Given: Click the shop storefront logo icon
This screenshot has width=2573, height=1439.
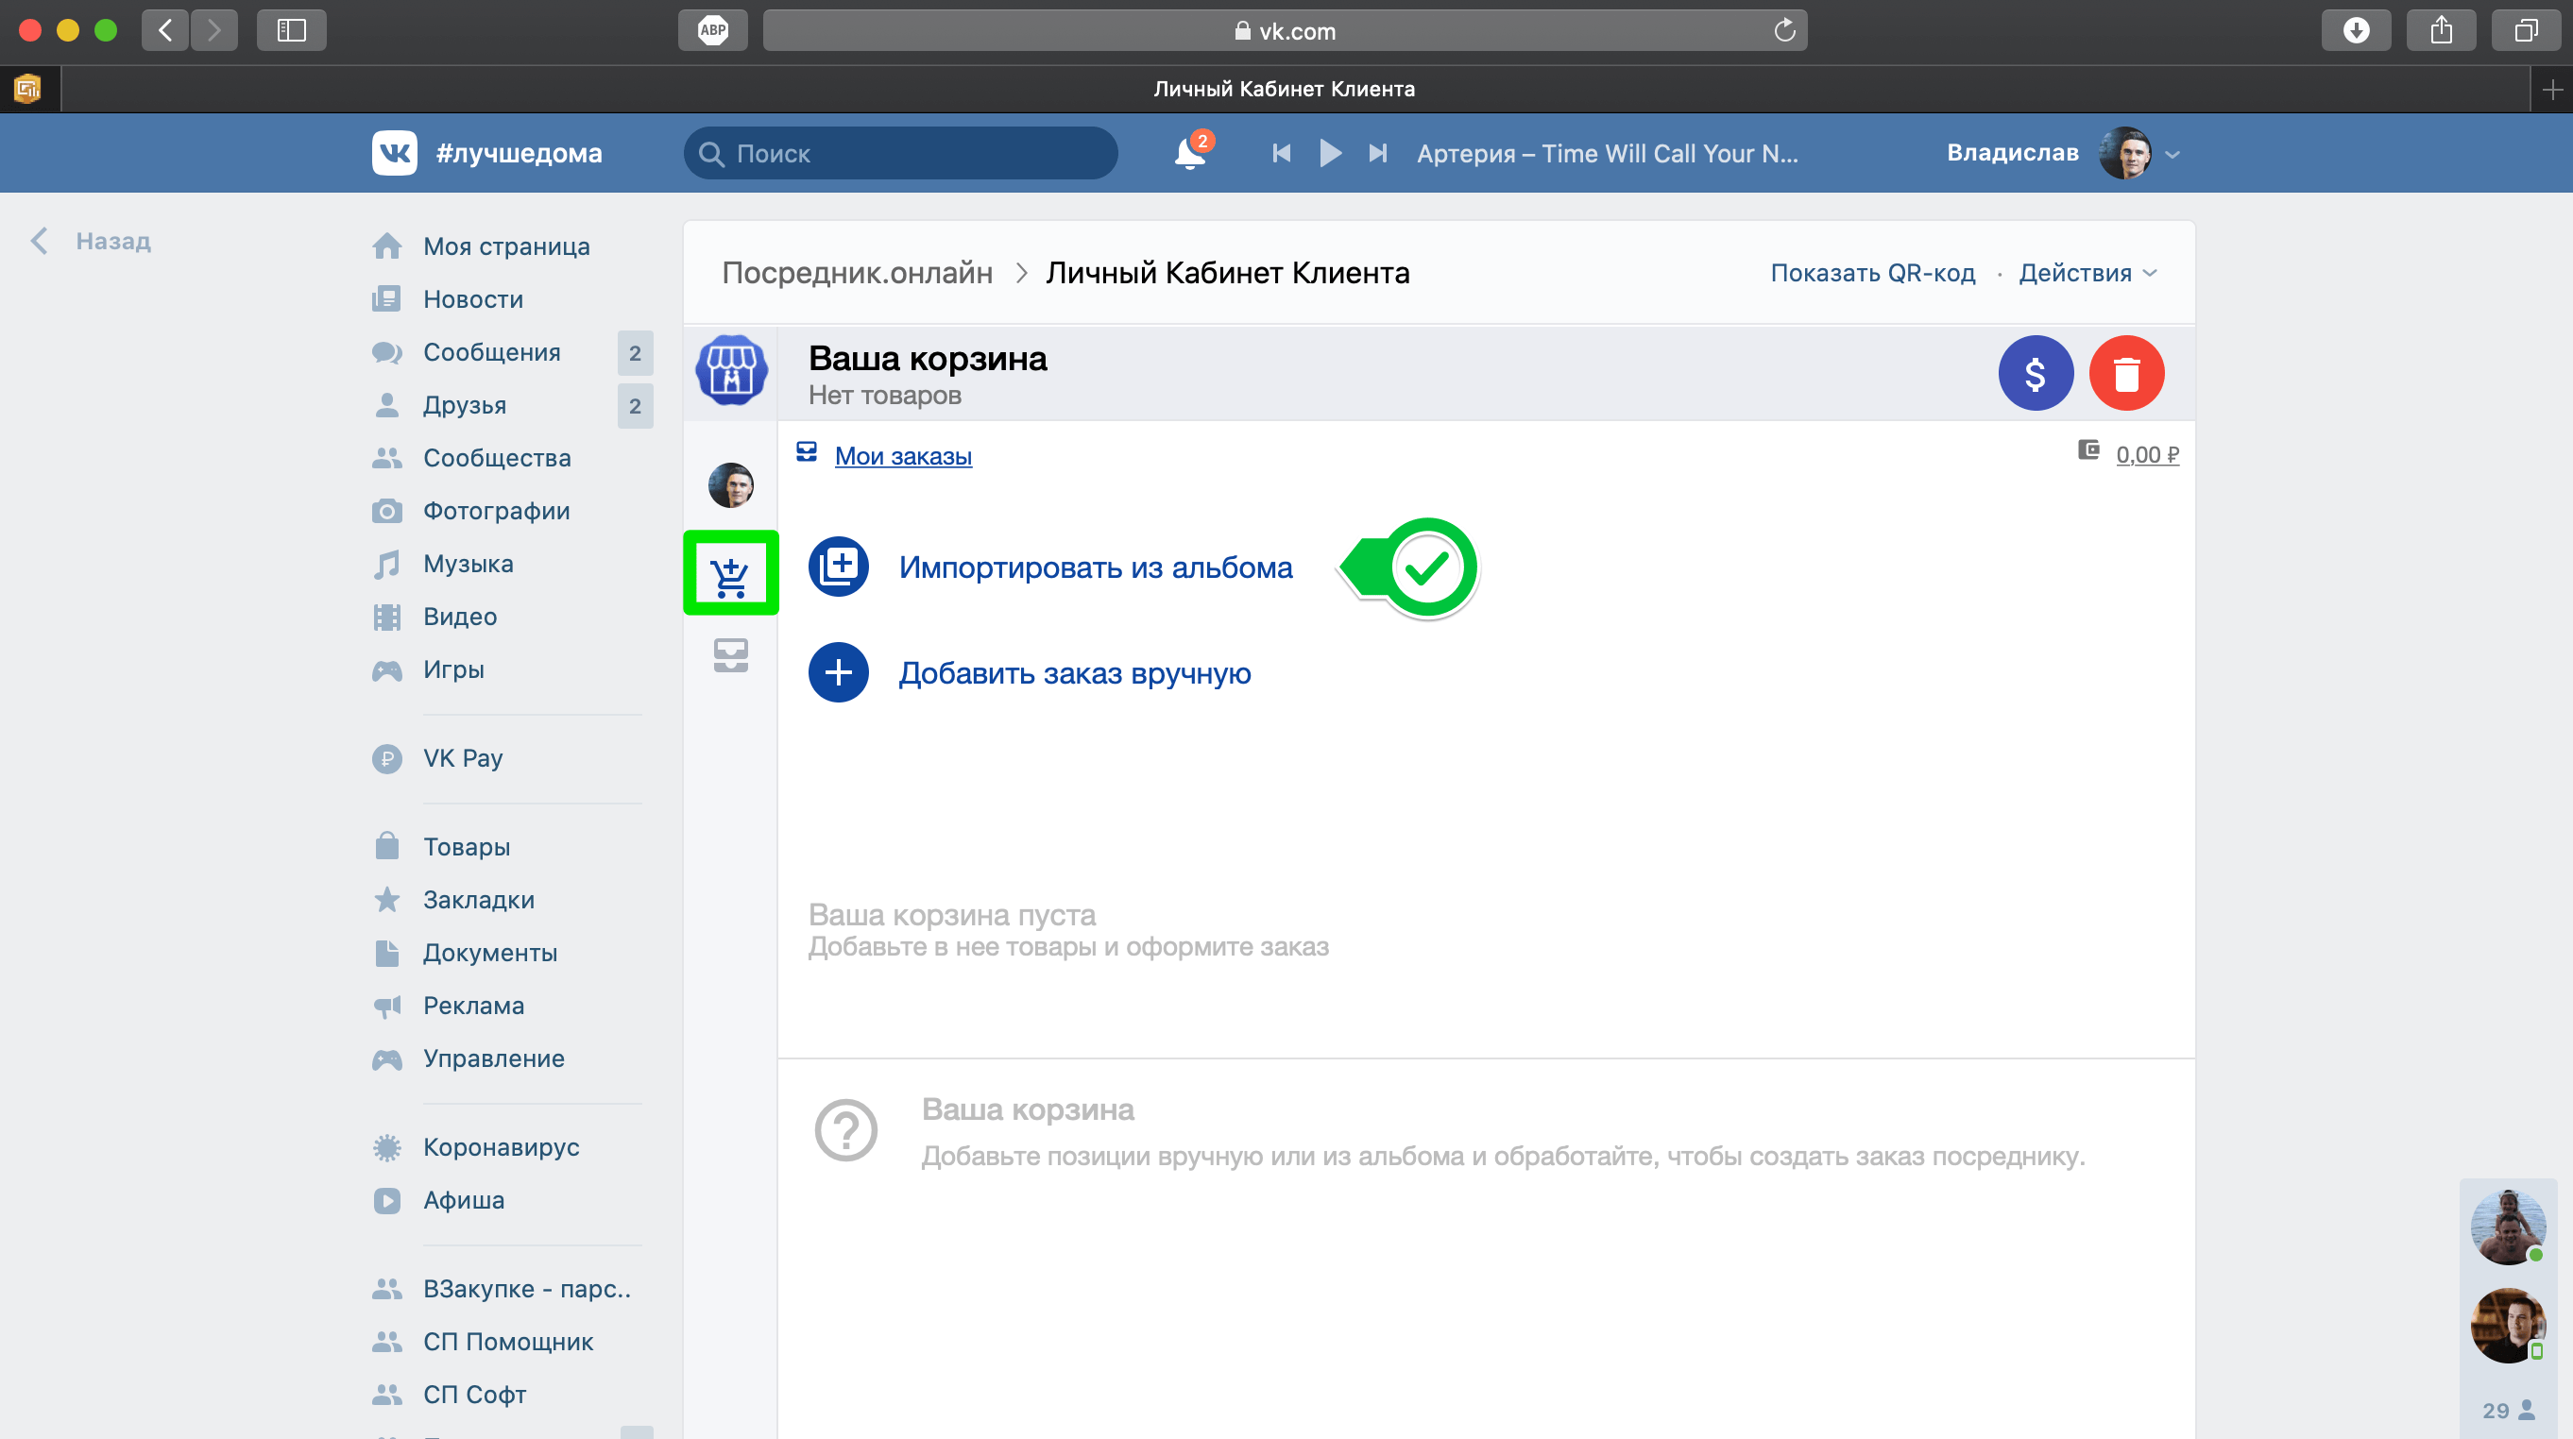Looking at the screenshot, I should click(731, 370).
